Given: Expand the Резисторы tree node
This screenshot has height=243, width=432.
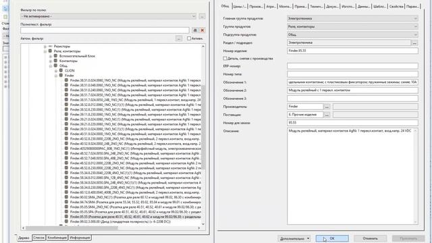Looking at the screenshot, I should click(x=45, y=47).
